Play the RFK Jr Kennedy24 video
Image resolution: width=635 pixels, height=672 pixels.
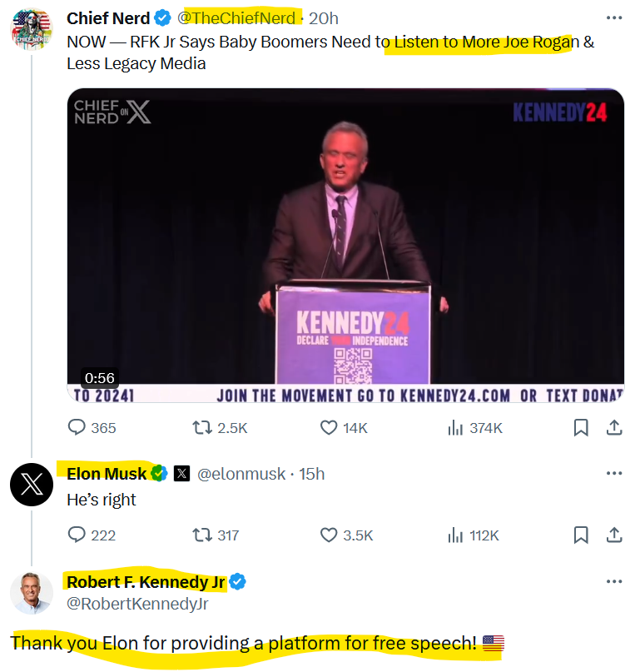click(x=345, y=246)
